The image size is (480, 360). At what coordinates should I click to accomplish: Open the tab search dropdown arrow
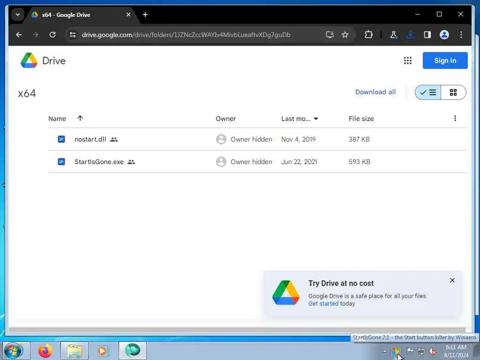click(x=18, y=15)
